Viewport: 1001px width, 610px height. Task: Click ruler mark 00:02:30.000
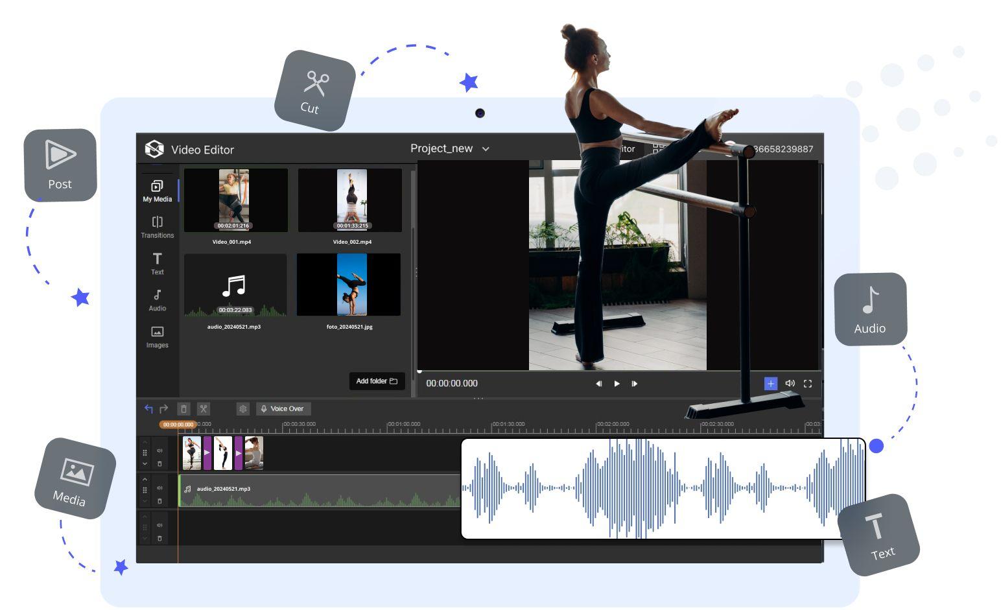[x=718, y=424]
